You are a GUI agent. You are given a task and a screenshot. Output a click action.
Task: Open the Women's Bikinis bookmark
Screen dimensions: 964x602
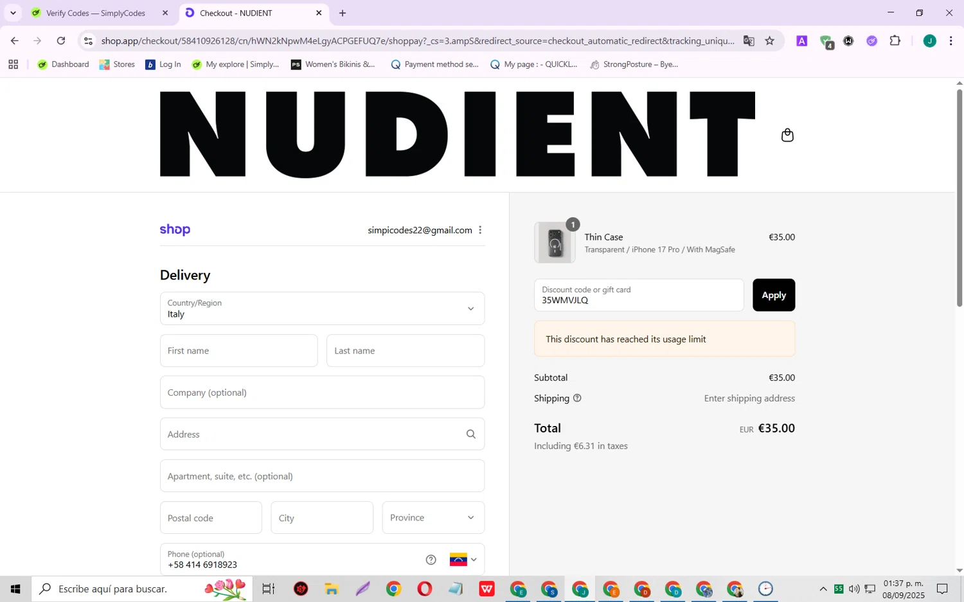(333, 64)
